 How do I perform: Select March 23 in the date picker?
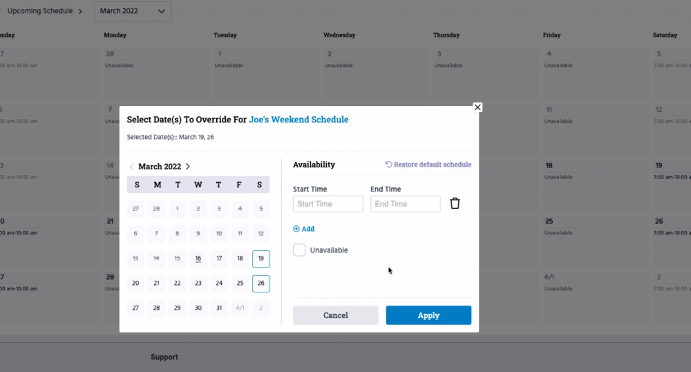click(x=198, y=283)
